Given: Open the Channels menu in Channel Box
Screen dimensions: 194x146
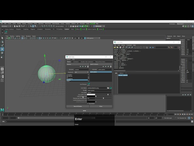Looking at the screenshot, I should 169,36.
